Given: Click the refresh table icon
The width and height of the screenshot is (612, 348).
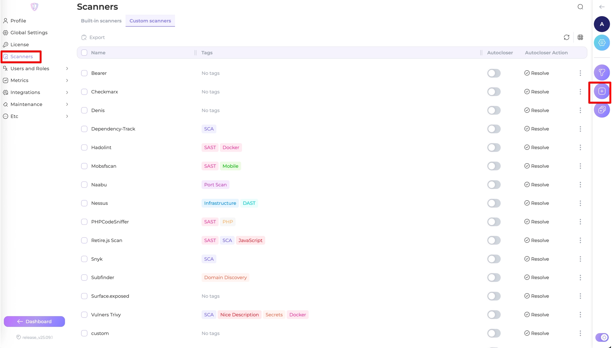Looking at the screenshot, I should (x=566, y=37).
